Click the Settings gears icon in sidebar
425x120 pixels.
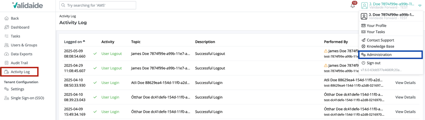tap(7, 89)
